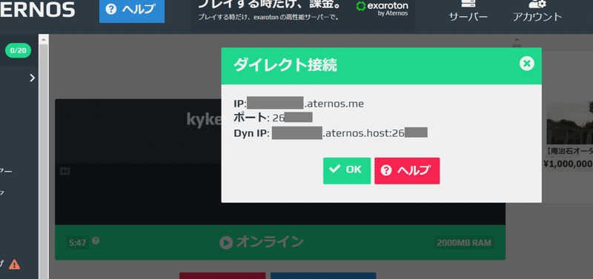This screenshot has width=593, height=279.
Task: Expand the sidebar chevron arrow
Action: click(x=33, y=78)
